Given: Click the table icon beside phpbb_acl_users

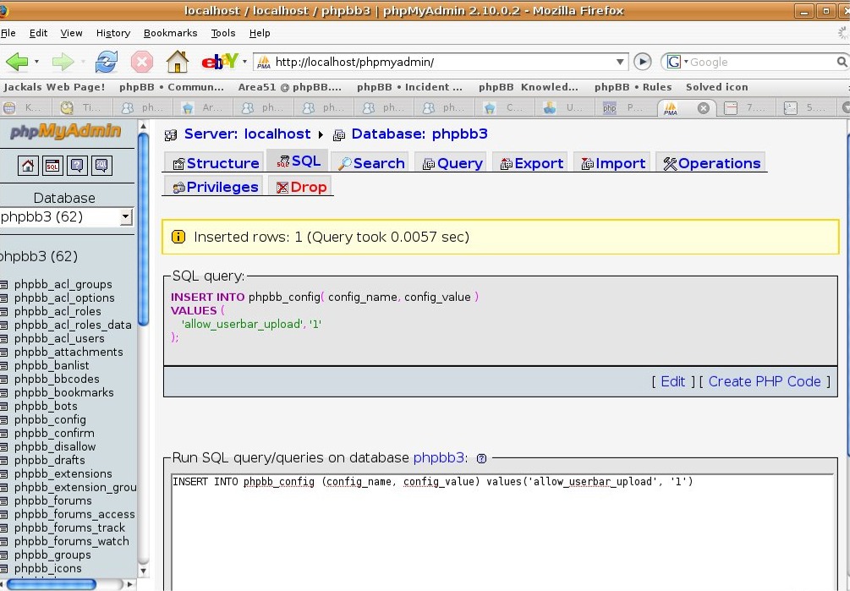Looking at the screenshot, I should click(3, 338).
